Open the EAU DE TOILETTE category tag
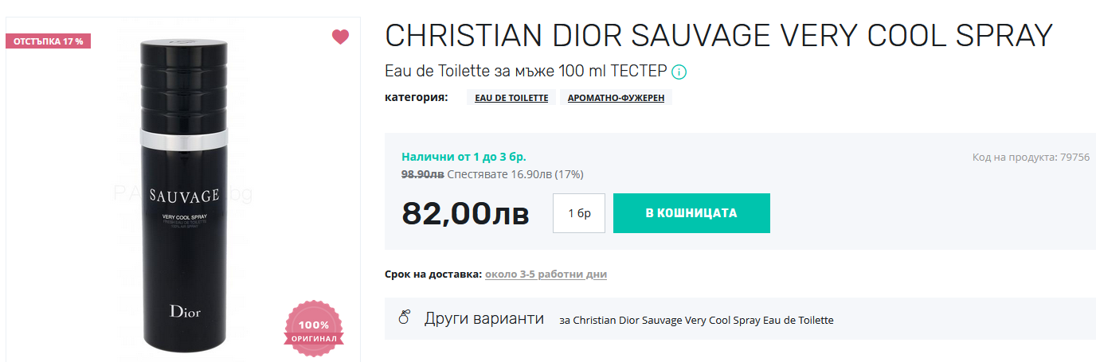The width and height of the screenshot is (1096, 362). (511, 98)
